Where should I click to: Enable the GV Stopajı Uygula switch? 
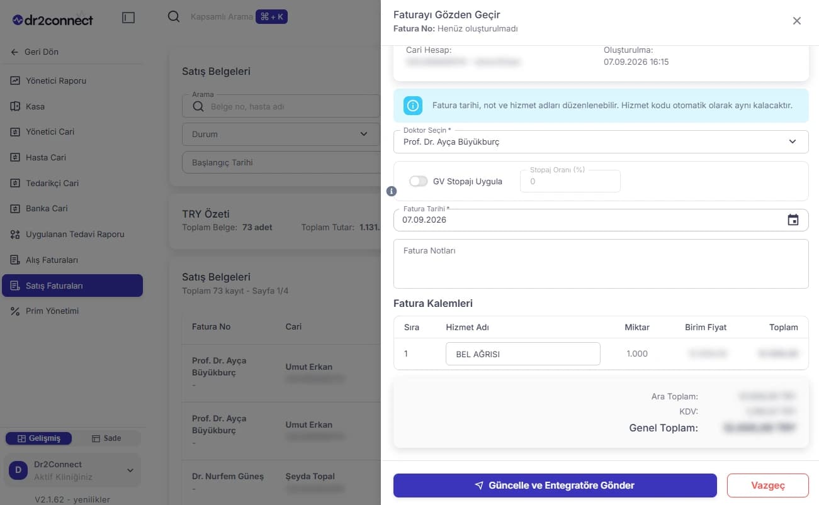click(x=419, y=181)
